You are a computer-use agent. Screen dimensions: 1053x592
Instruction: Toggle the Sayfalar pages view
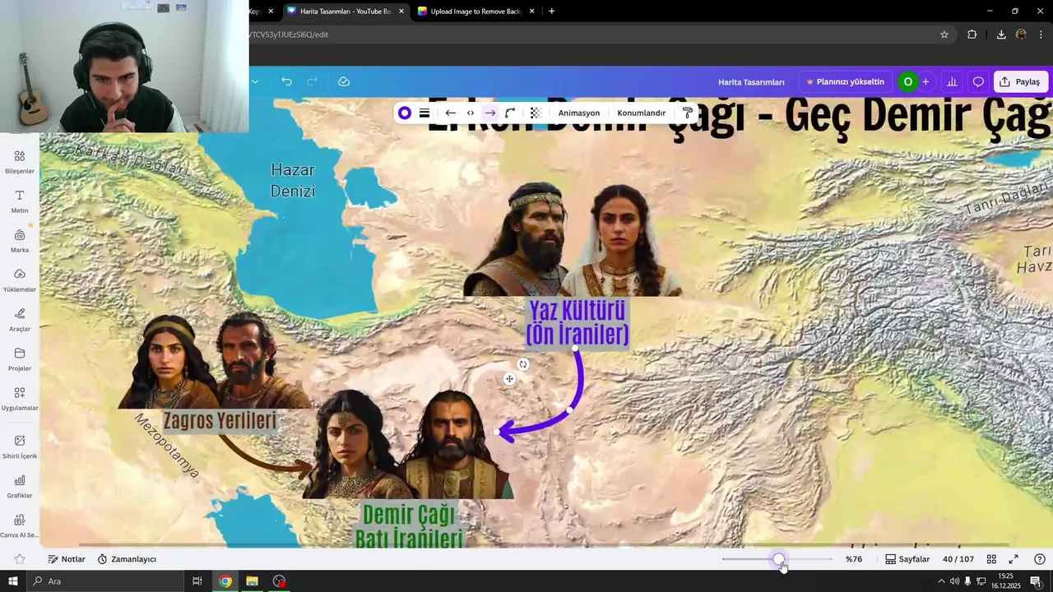coord(907,559)
